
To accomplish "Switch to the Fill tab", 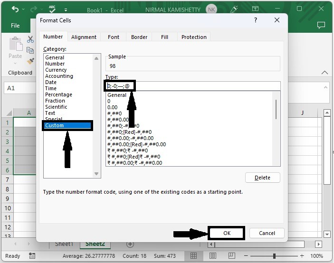I will [x=164, y=37].
